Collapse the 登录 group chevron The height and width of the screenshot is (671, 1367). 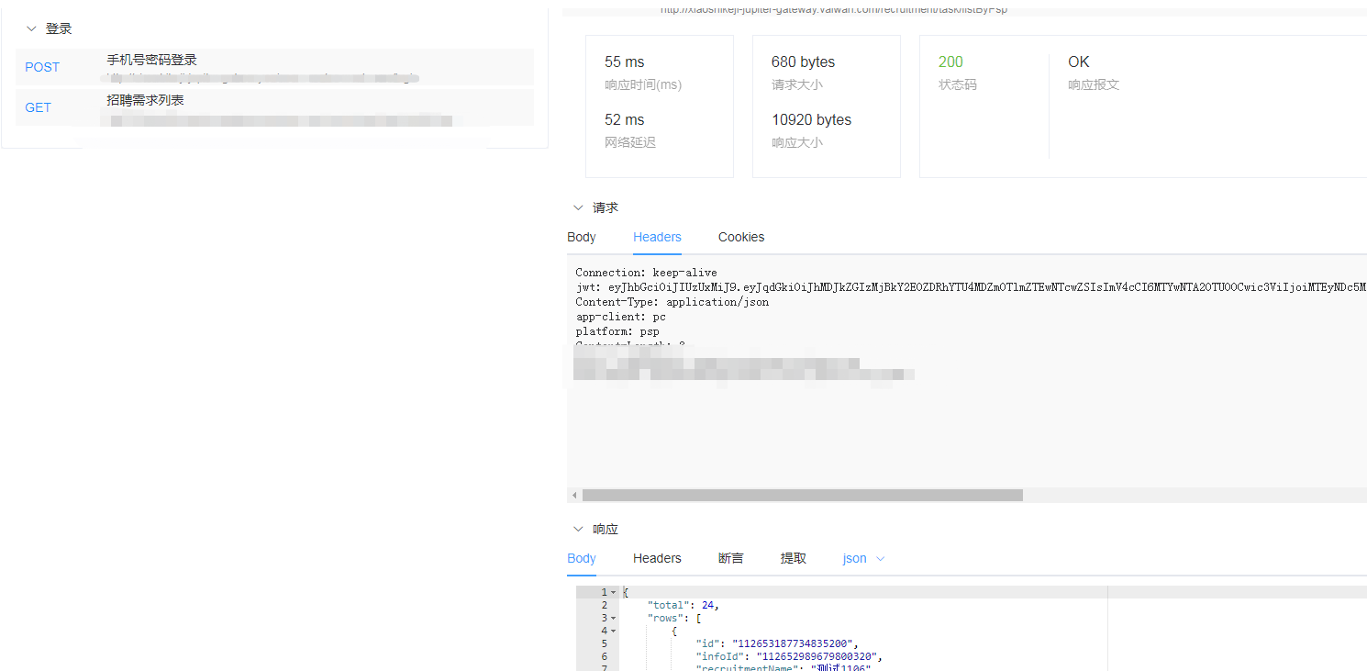31,29
